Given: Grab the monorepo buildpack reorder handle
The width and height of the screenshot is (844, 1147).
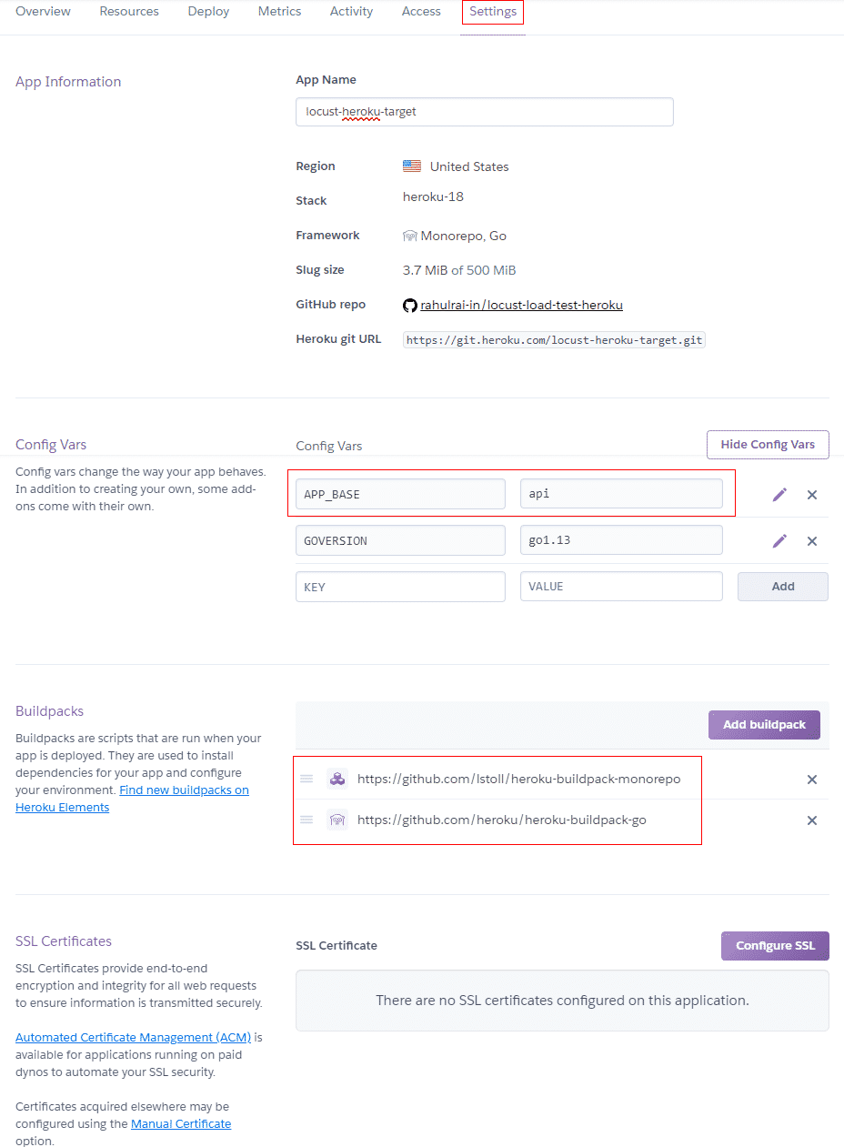Looking at the screenshot, I should (306, 779).
